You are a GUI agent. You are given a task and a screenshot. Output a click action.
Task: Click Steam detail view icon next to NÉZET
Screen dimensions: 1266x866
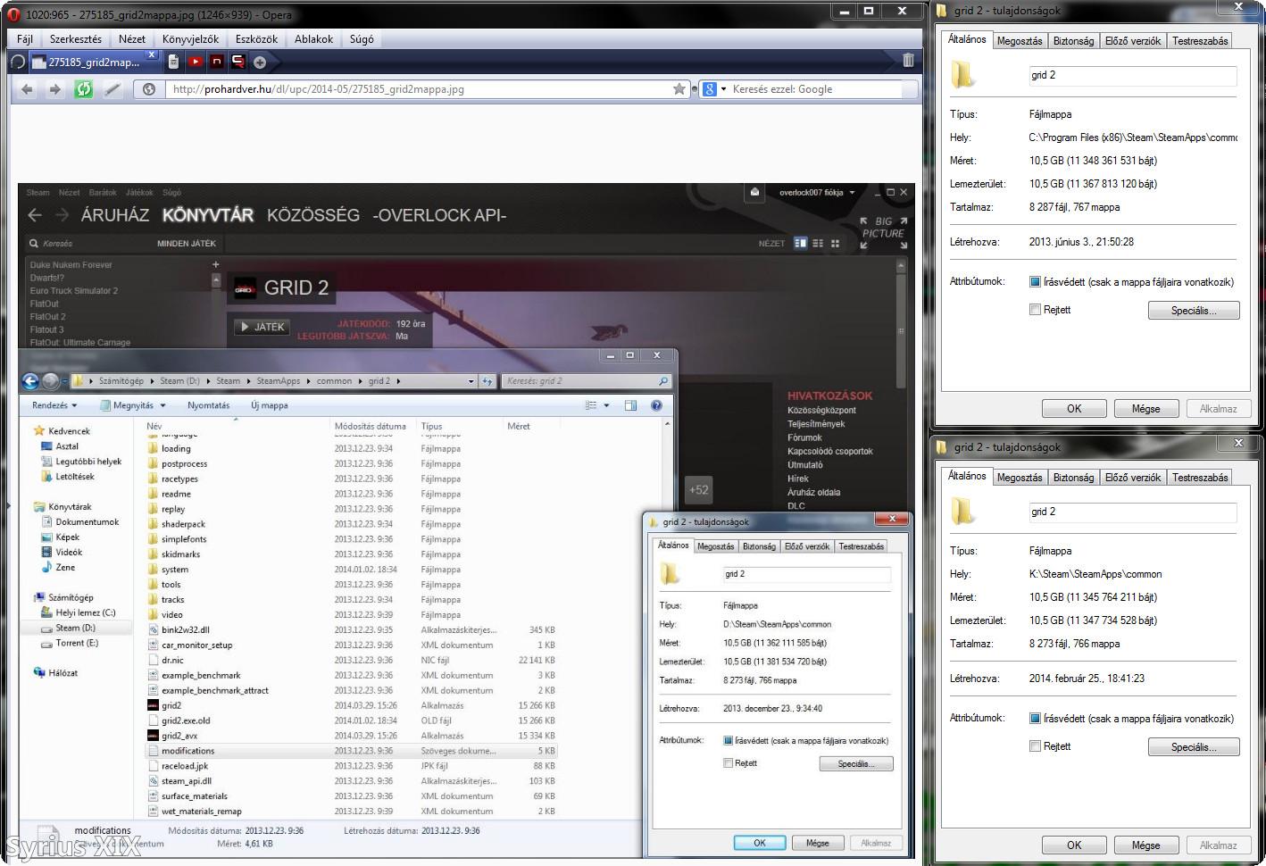800,243
